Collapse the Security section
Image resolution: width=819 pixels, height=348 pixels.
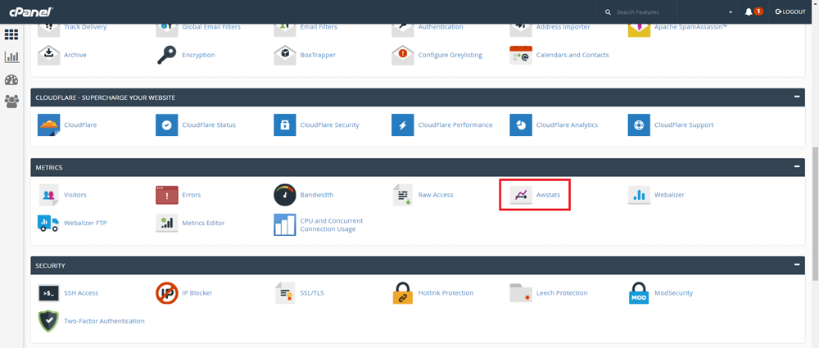pyautogui.click(x=797, y=265)
